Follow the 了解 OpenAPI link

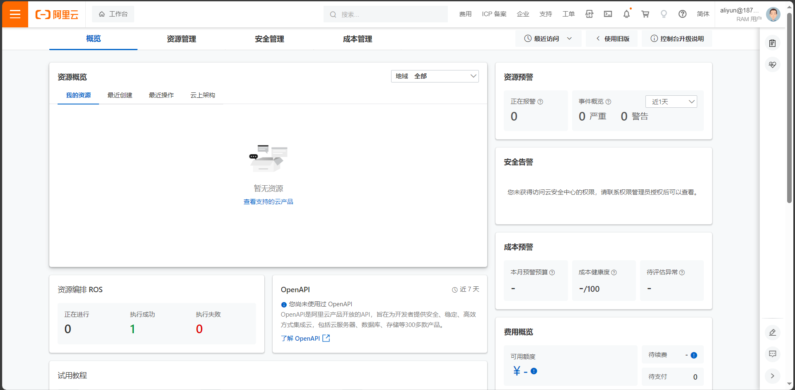coord(305,339)
